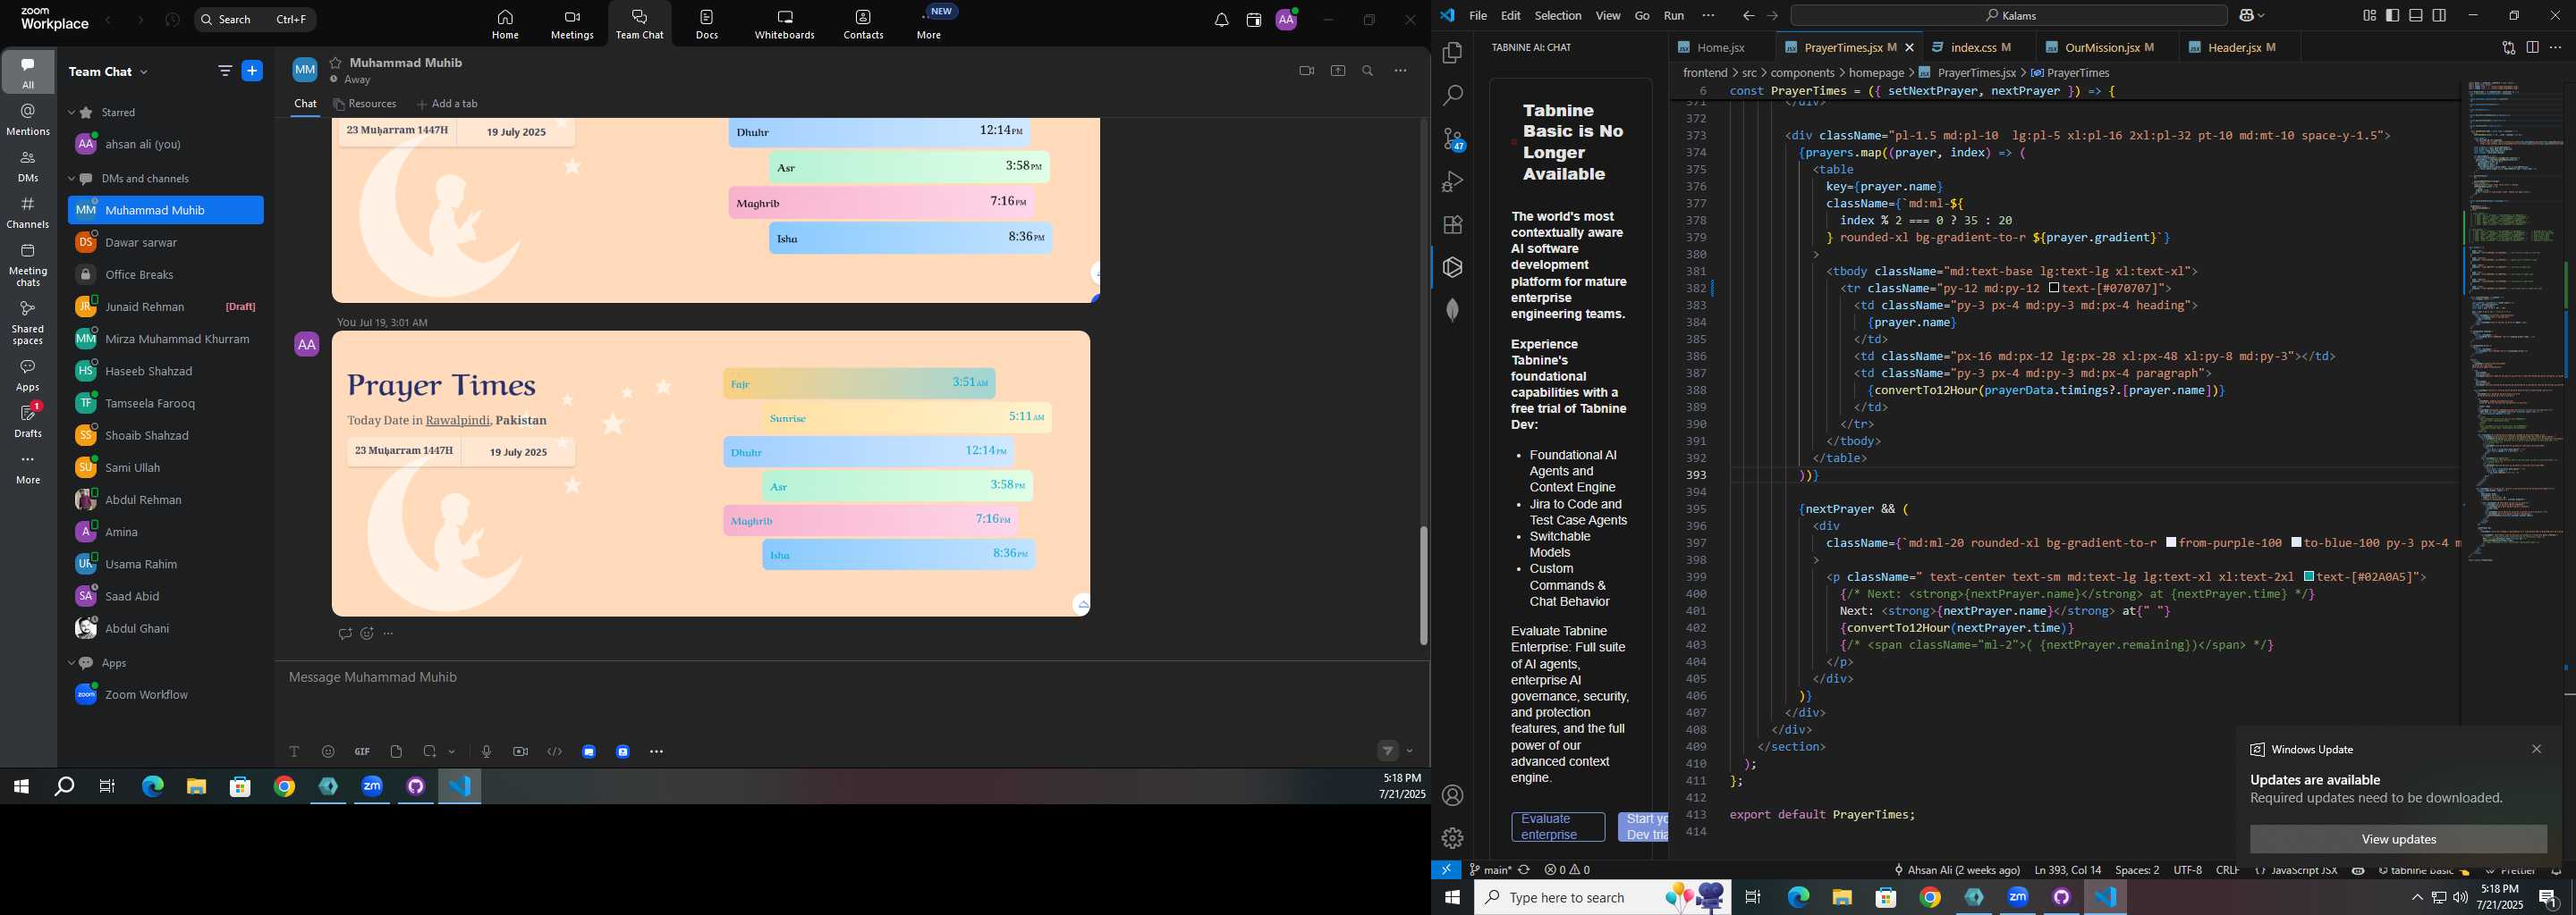The height and width of the screenshot is (915, 2576).
Task: Open Zoom Workflow app
Action: (x=166, y=695)
